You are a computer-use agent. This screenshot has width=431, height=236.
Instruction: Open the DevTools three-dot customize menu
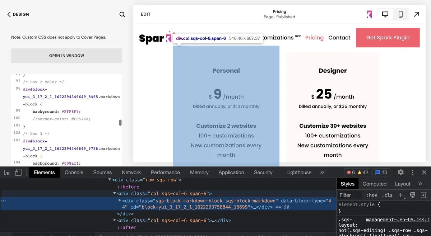[x=412, y=172]
